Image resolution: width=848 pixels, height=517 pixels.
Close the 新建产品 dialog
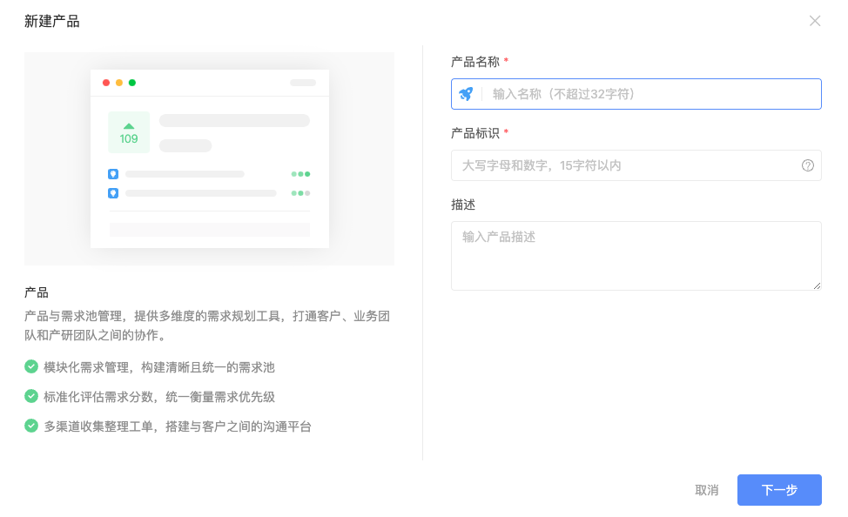815,20
